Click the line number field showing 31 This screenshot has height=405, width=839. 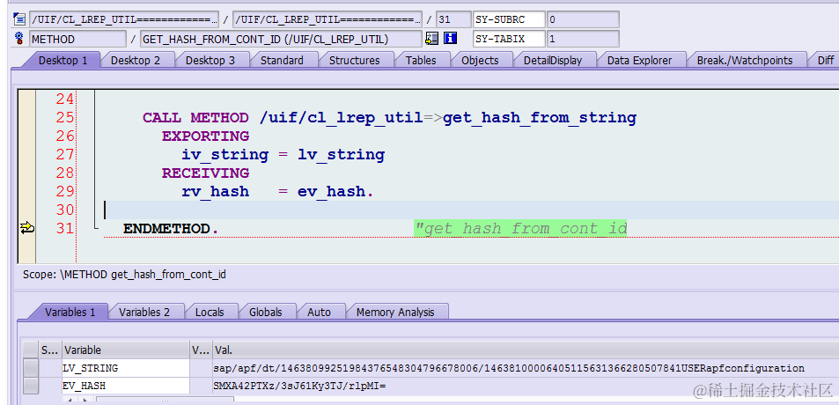pos(452,19)
